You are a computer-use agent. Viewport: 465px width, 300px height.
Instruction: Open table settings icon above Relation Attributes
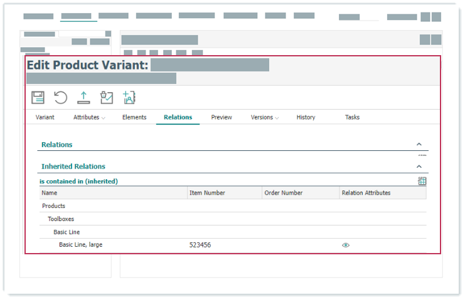(x=422, y=181)
